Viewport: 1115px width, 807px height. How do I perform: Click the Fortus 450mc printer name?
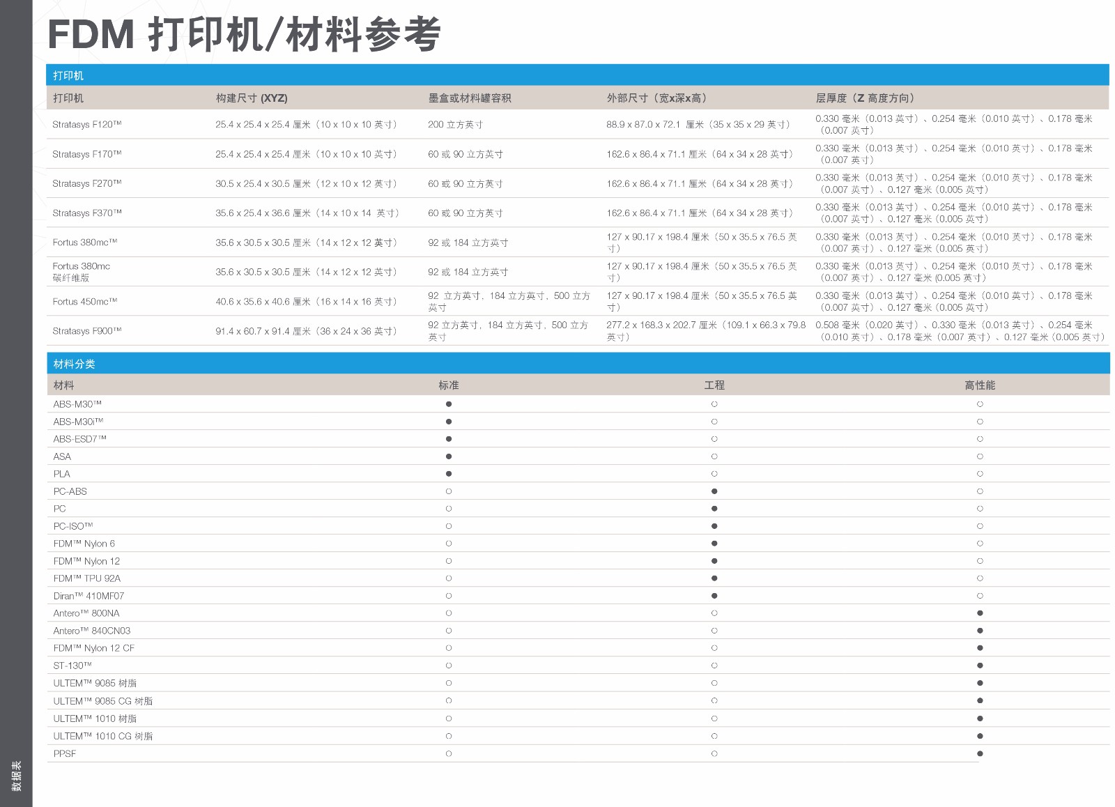[85, 302]
